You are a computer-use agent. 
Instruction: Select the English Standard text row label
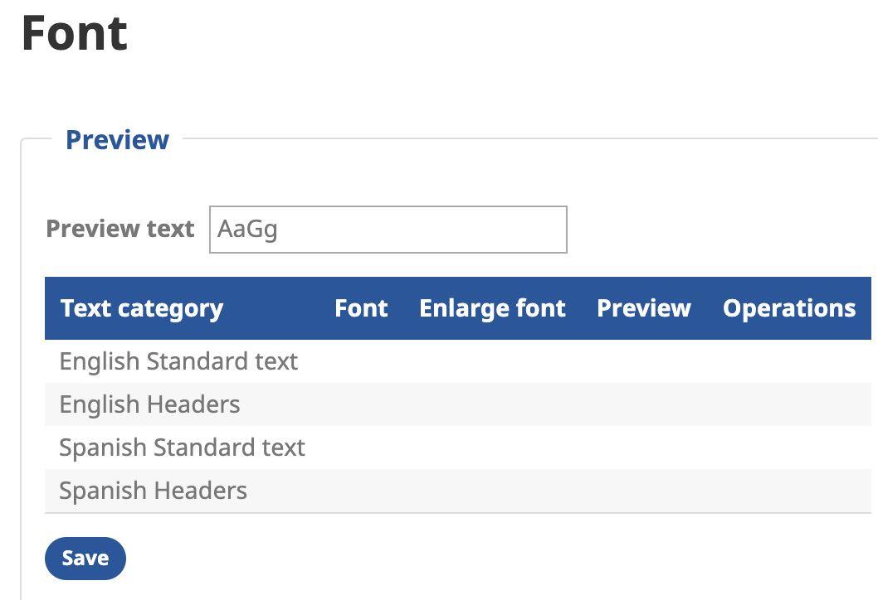coord(178,361)
